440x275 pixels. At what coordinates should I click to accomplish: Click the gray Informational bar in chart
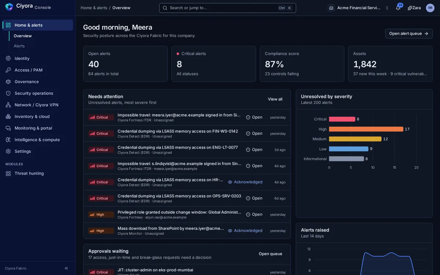[x=346, y=159]
